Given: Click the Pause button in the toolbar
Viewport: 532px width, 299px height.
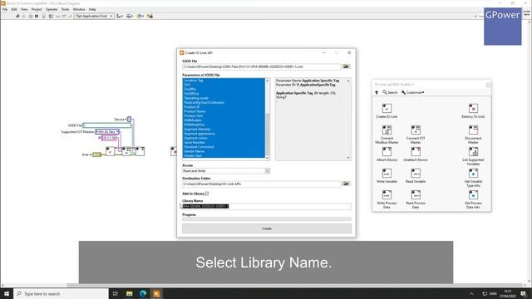Looking at the screenshot, I should click(37, 16).
